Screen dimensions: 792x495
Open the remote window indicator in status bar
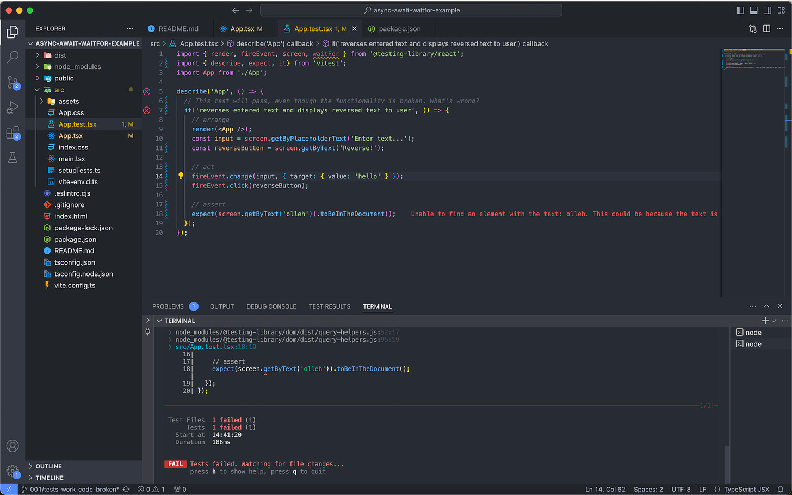(9, 489)
